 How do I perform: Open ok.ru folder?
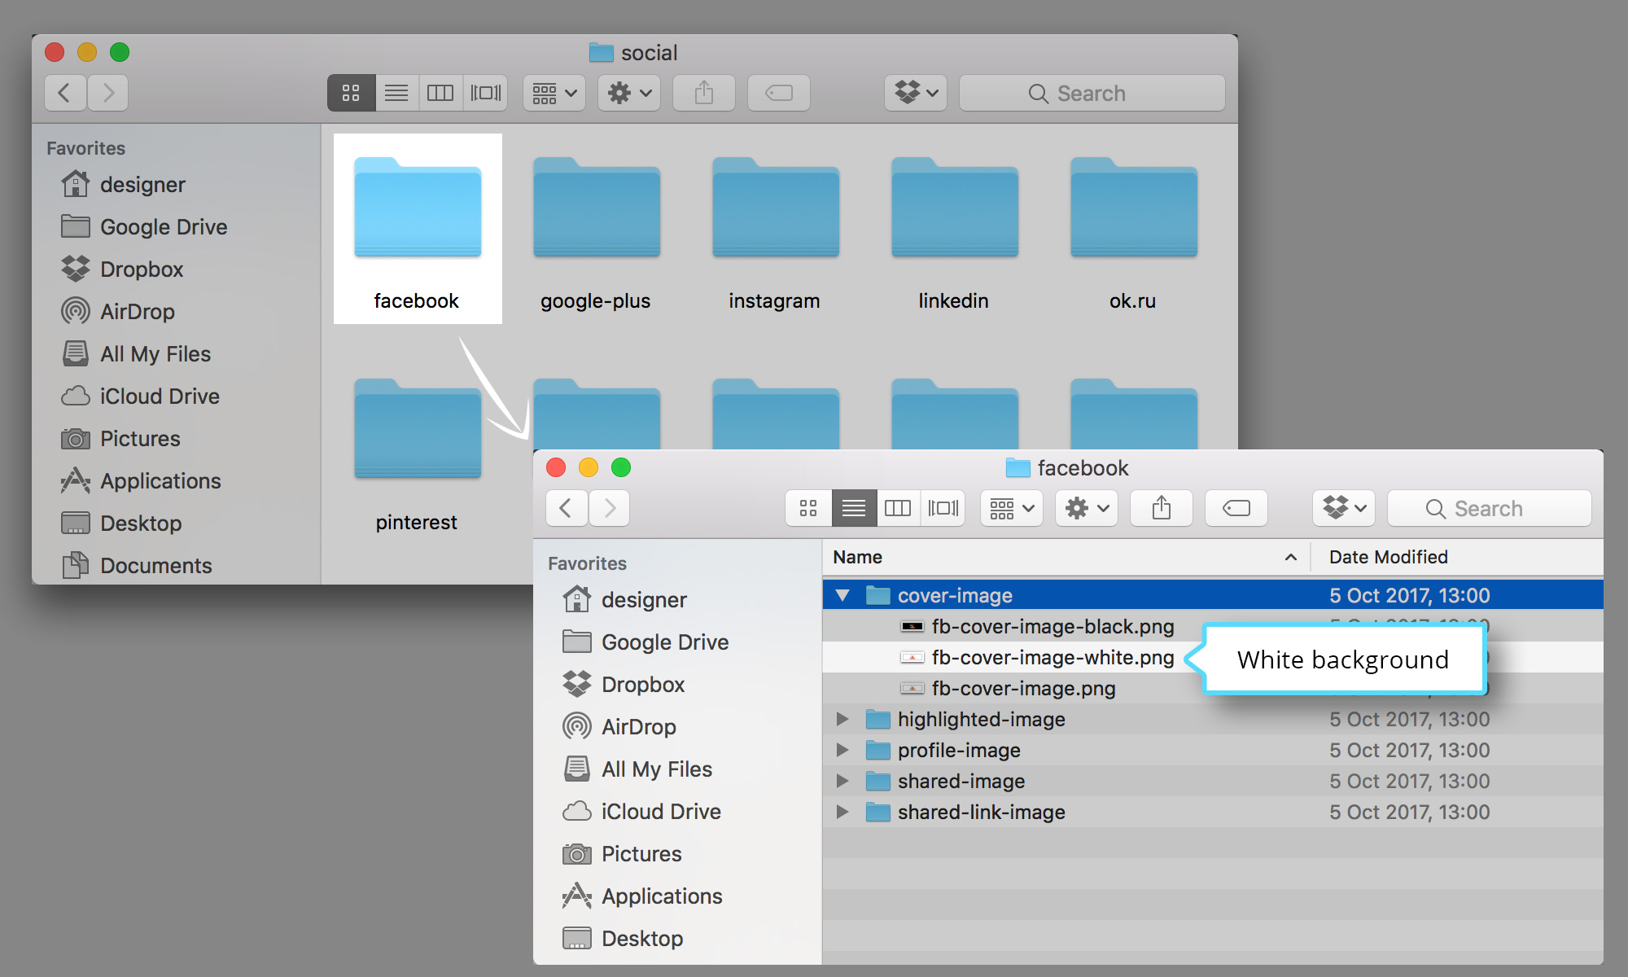tap(1134, 232)
